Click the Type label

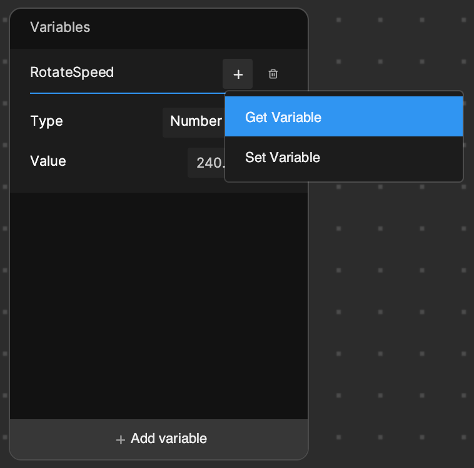point(46,121)
